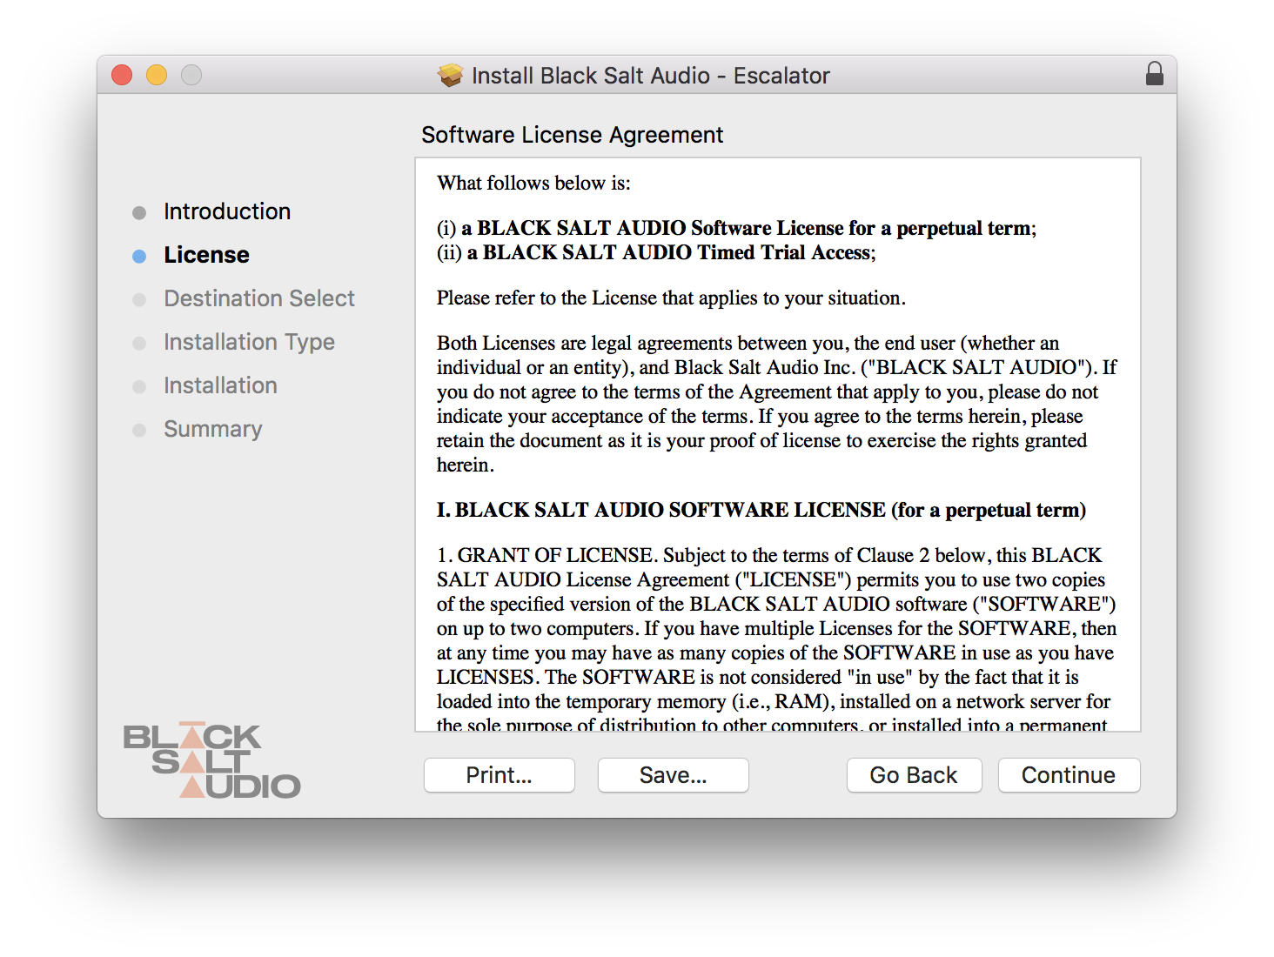The image size is (1274, 957).
Task: Click the gray bullet beside Introduction
Action: (x=139, y=212)
